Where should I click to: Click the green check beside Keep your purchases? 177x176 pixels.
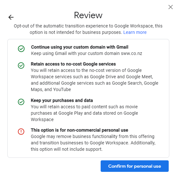pos(21,102)
